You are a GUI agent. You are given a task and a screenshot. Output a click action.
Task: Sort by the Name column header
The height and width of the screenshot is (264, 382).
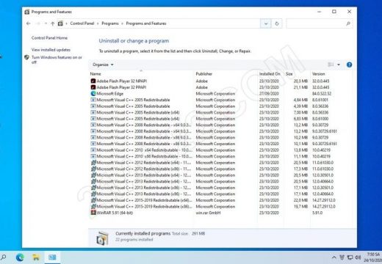click(x=141, y=74)
